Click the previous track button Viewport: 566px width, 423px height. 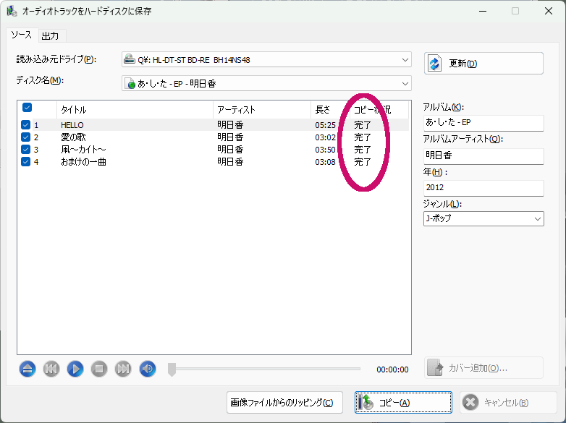51,369
